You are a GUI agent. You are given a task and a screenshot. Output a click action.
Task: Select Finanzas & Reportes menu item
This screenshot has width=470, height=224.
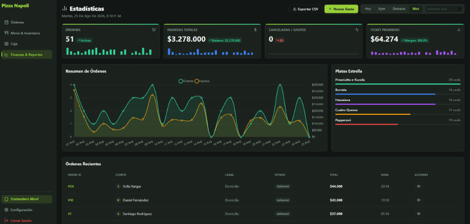coord(27,55)
